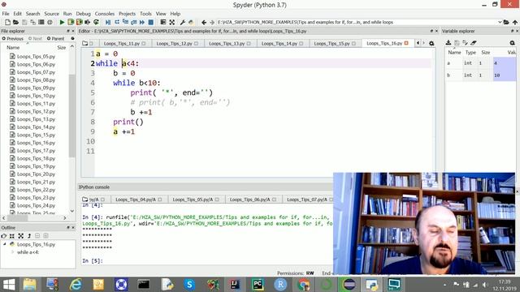Run the file with green play icon
Image resolution: width=520 pixels, height=292 pixels.
[62, 22]
